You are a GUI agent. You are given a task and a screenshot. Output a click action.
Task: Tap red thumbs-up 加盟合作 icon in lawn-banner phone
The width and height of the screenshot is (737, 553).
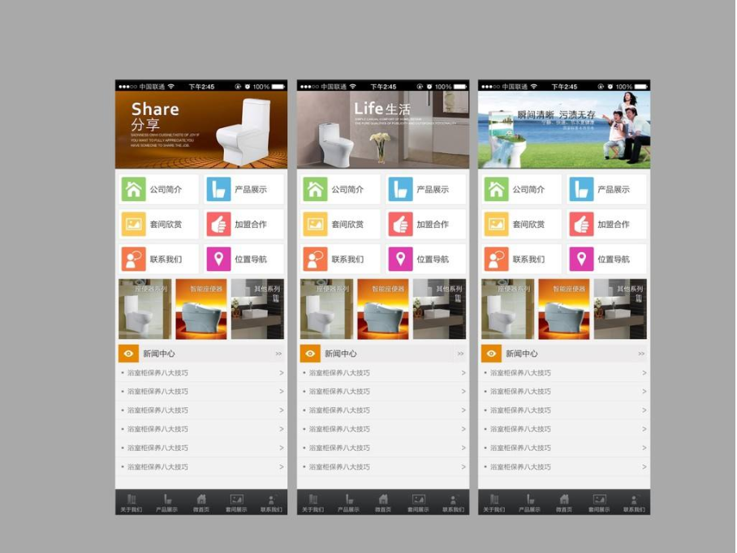pos(581,224)
